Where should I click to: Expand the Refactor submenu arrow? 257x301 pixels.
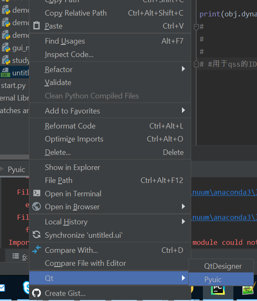coord(183,69)
